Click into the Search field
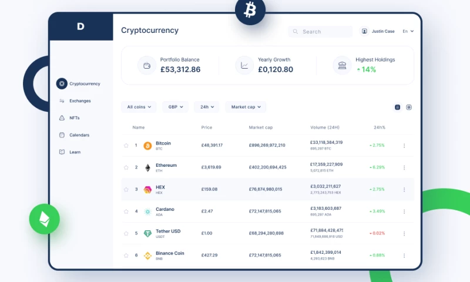The image size is (470, 282). pyautogui.click(x=320, y=32)
